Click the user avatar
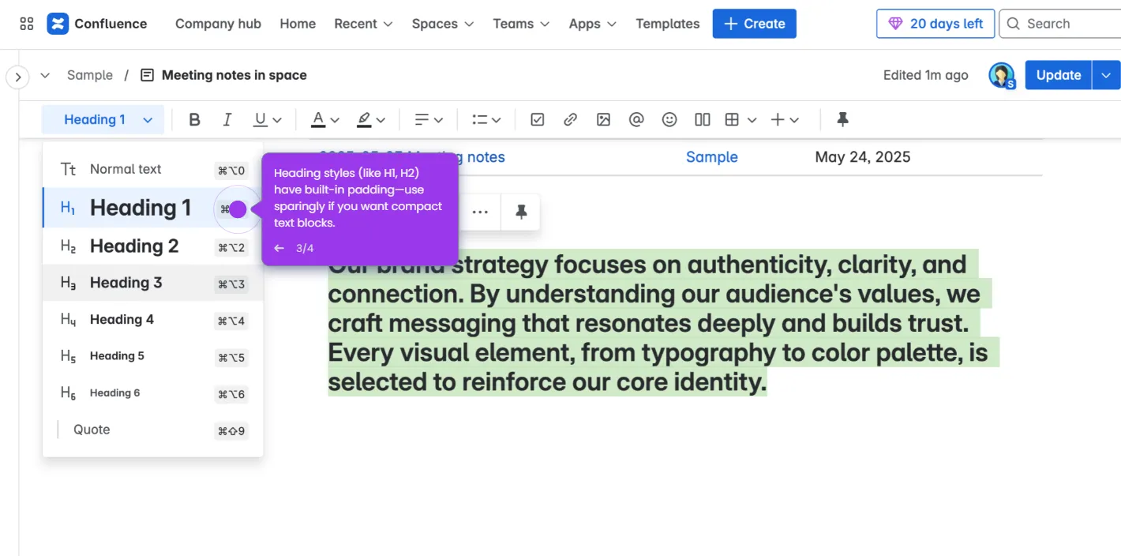Viewport: 1121px width, 556px height. tap(1001, 75)
